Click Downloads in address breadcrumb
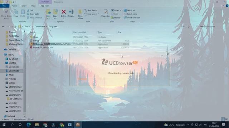 point(40,26)
